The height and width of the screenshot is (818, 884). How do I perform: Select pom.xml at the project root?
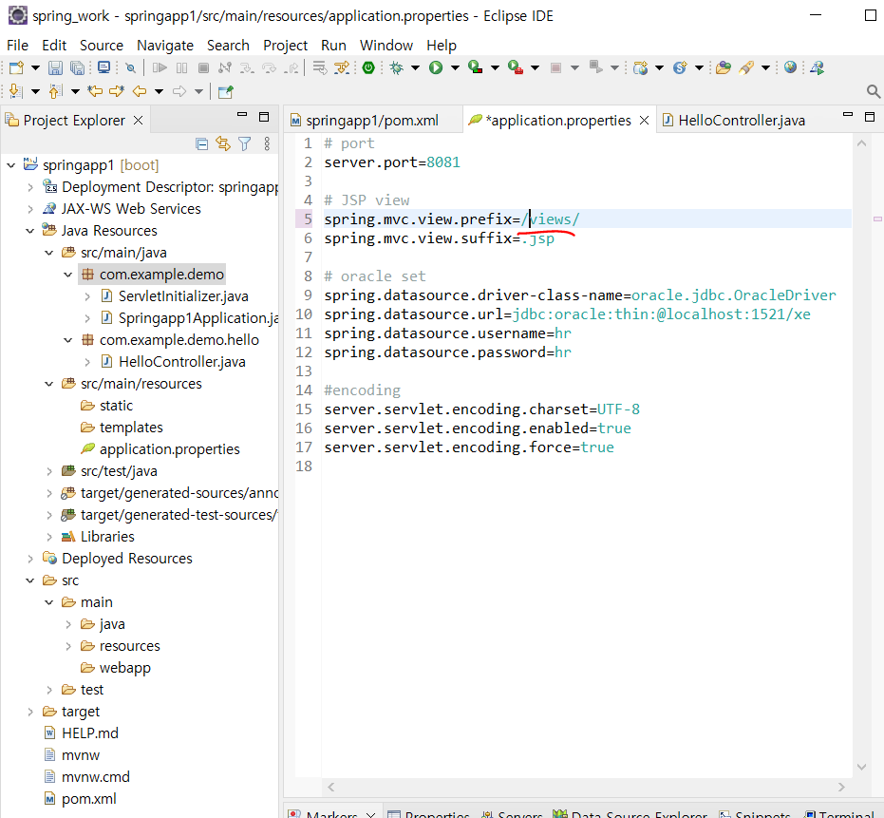(x=88, y=799)
